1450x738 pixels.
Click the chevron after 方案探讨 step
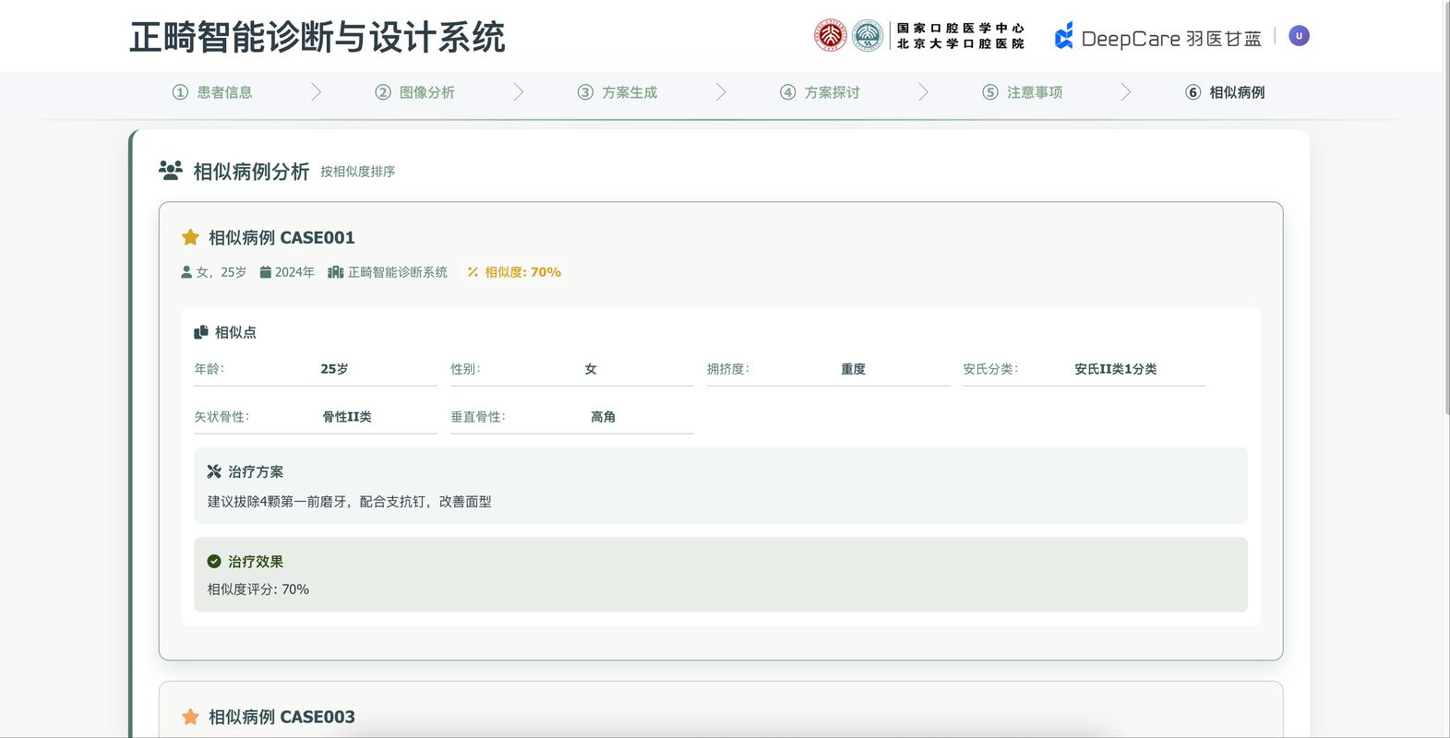tap(923, 92)
